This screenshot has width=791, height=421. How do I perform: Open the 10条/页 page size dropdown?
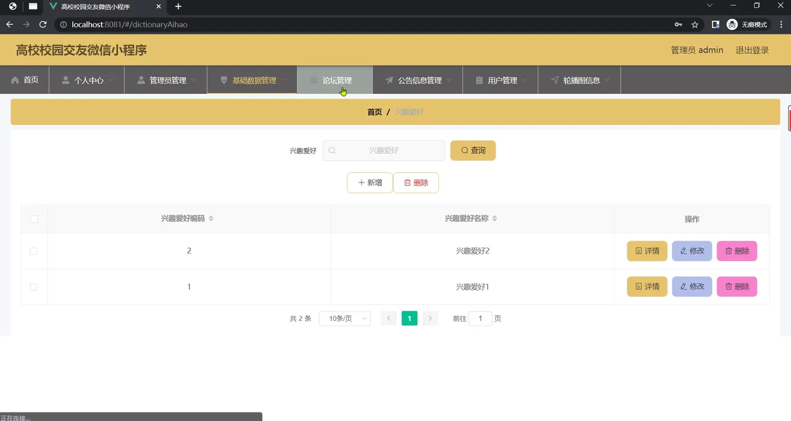click(345, 319)
